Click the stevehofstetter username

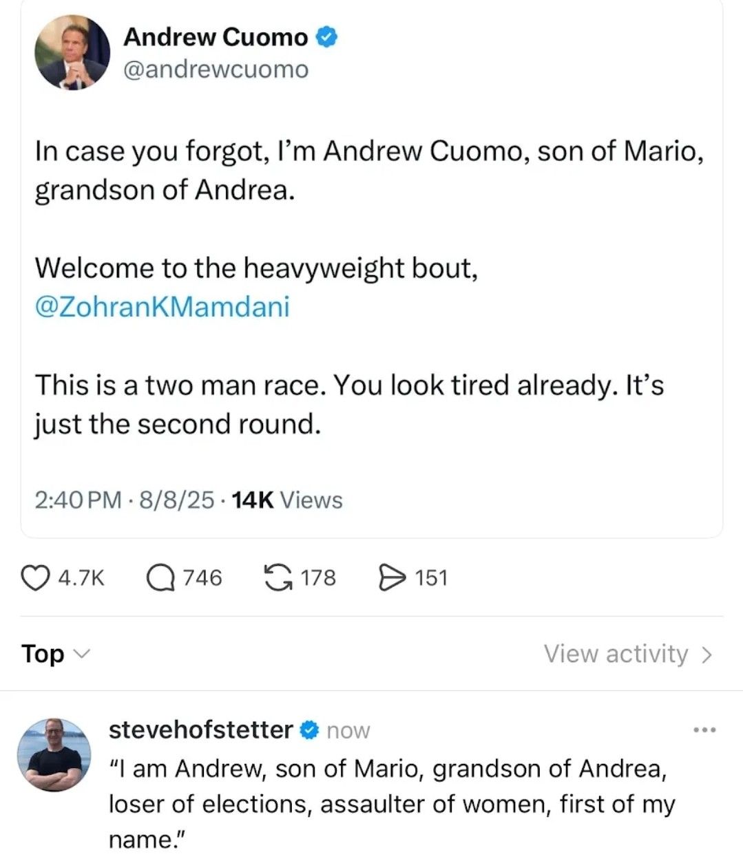pyautogui.click(x=201, y=729)
